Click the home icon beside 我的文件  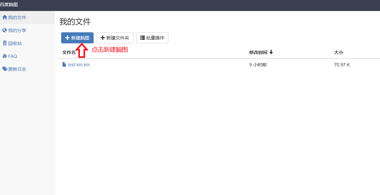click(5, 17)
